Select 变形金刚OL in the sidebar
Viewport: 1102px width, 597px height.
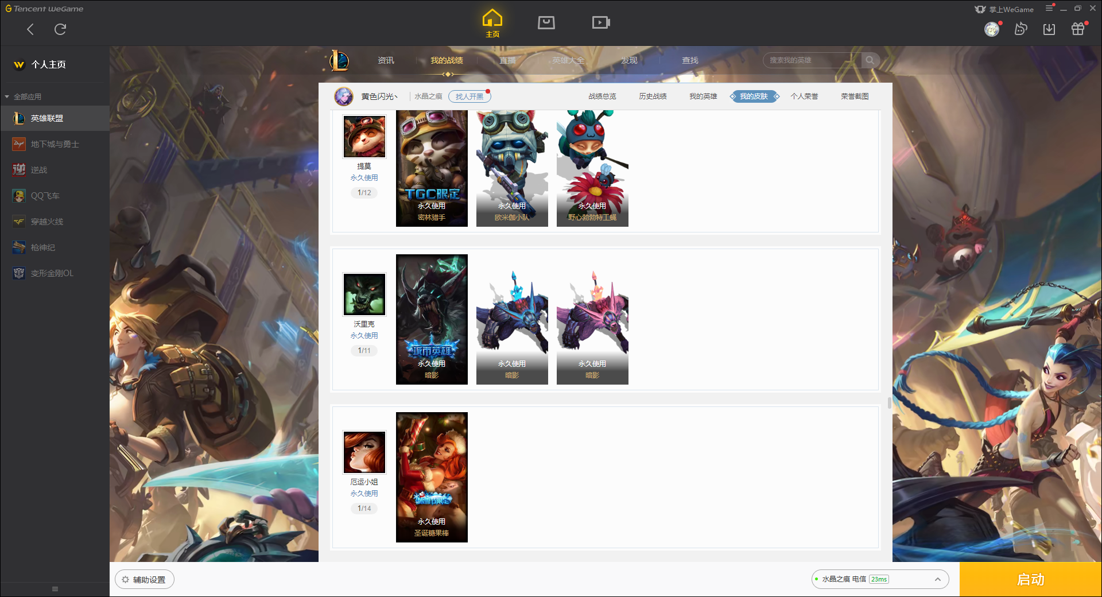point(55,273)
